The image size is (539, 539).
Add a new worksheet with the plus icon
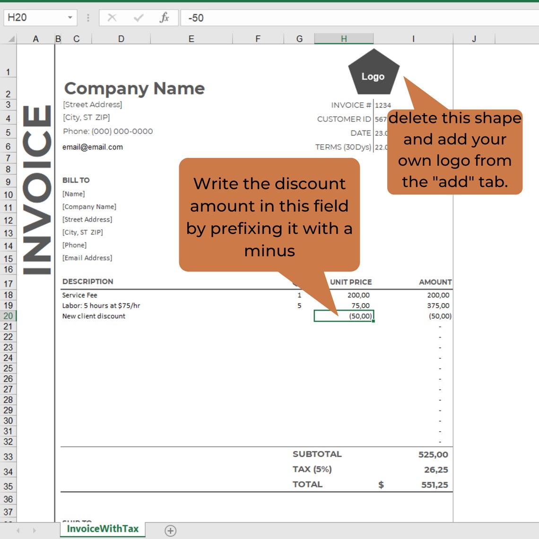point(170,531)
